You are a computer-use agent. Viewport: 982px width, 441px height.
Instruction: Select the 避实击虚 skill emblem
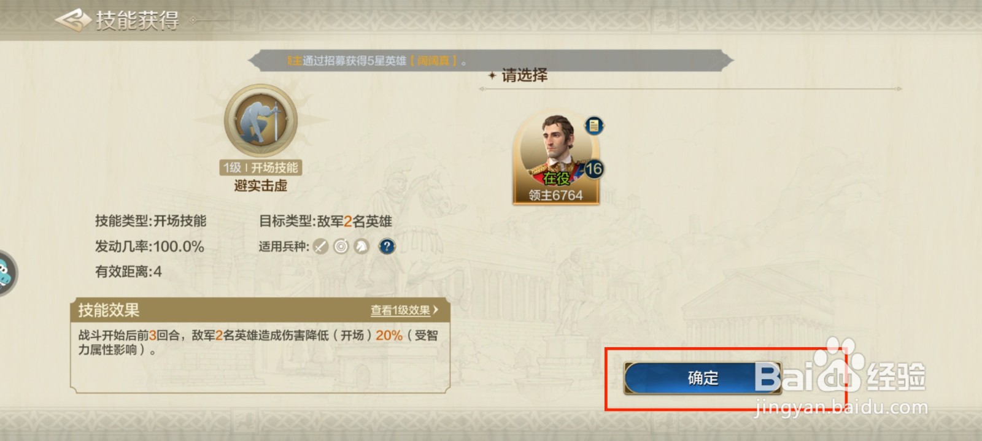pyautogui.click(x=261, y=121)
